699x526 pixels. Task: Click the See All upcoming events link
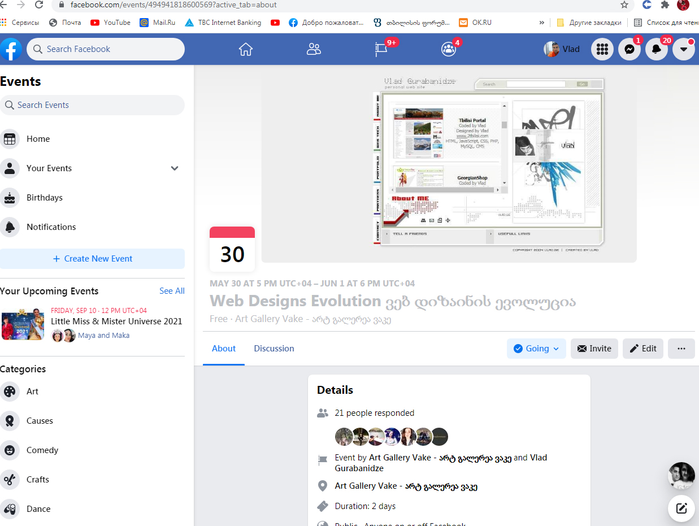point(172,291)
